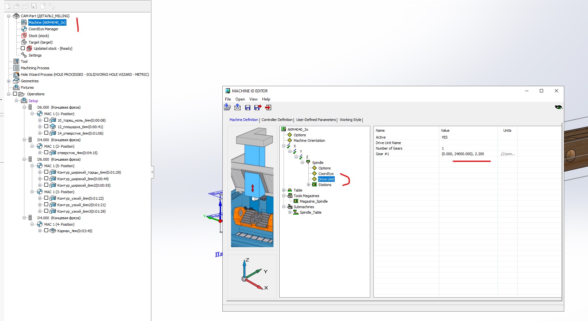Select CoordSys under the Spindle node
Screen dimensions: 588x321
[326, 174]
